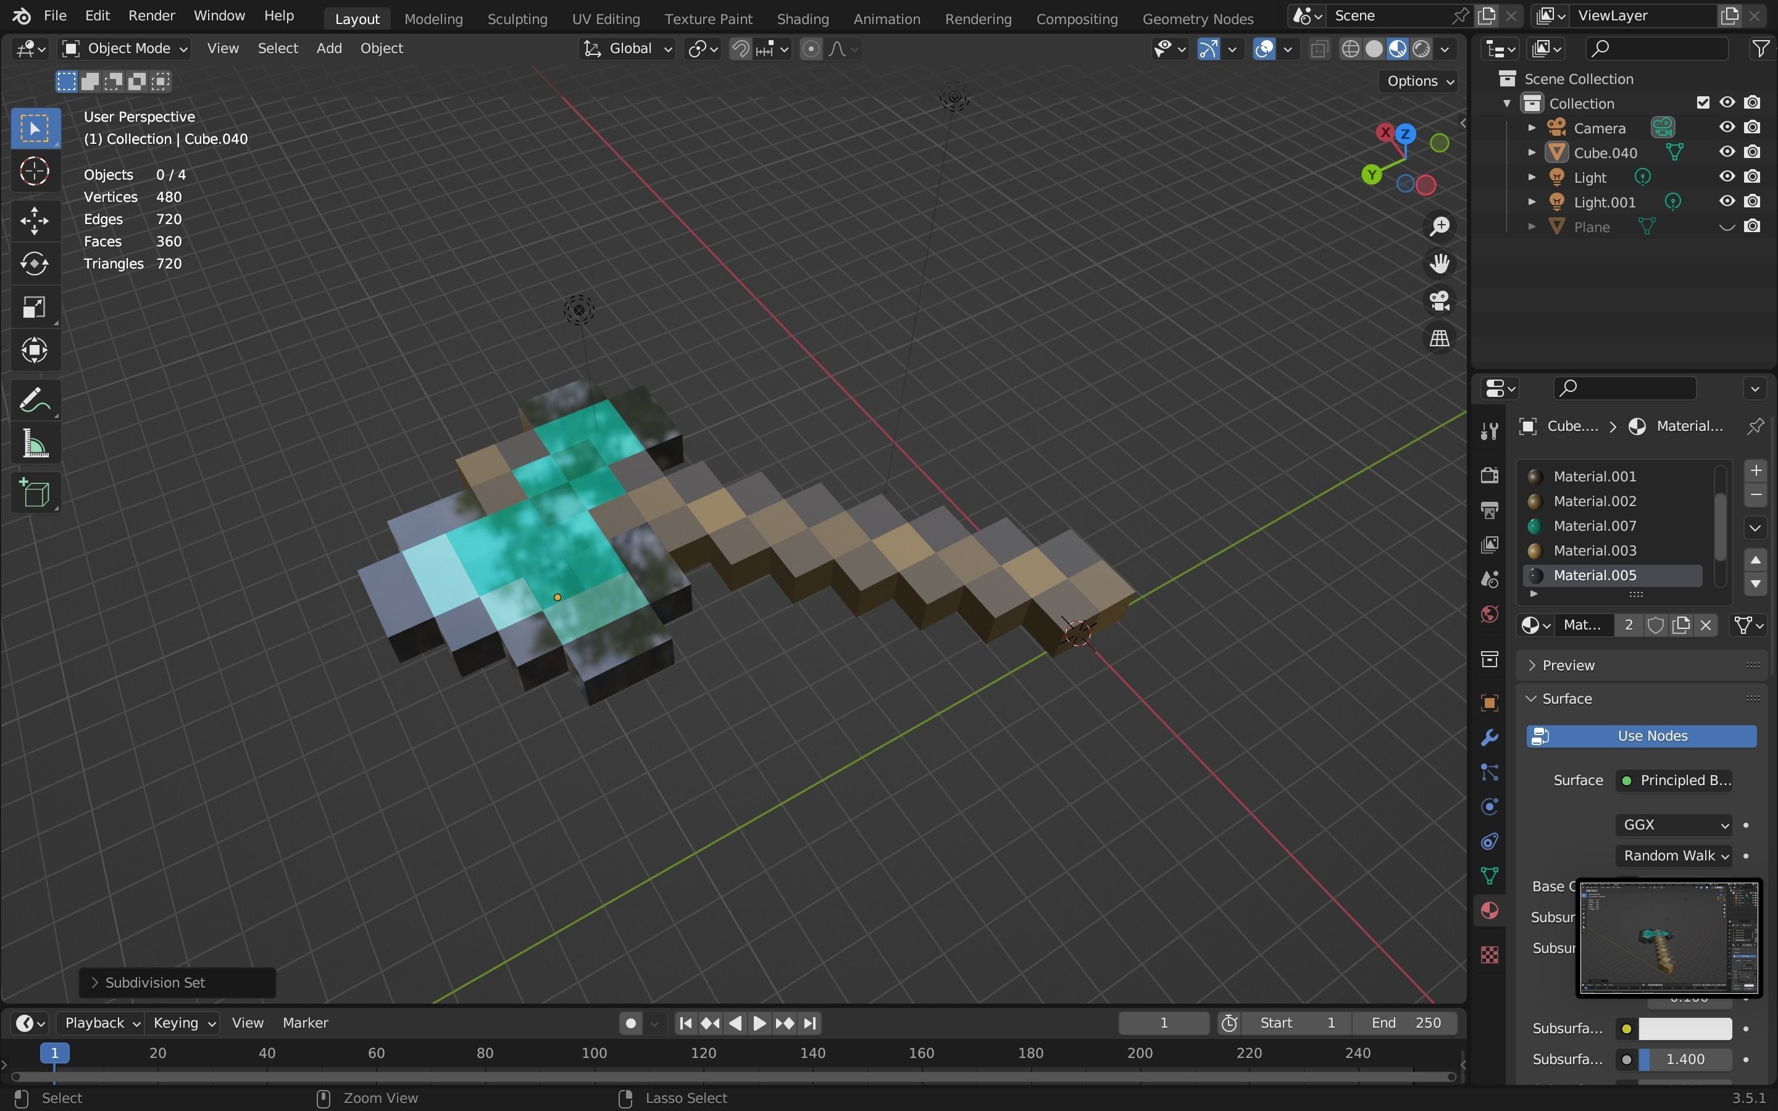The height and width of the screenshot is (1111, 1778).
Task: Toggle snapping magnet icon
Action: pos(741,49)
